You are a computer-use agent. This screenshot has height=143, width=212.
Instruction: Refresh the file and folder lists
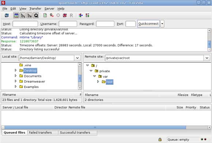click(45, 15)
